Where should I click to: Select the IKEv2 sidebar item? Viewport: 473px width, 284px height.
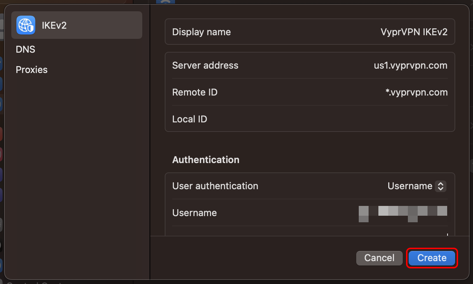pos(77,25)
